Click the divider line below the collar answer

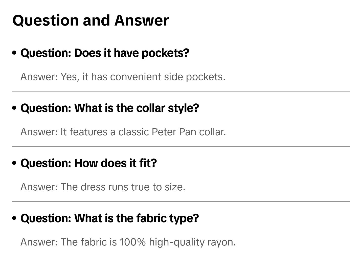click(181, 146)
